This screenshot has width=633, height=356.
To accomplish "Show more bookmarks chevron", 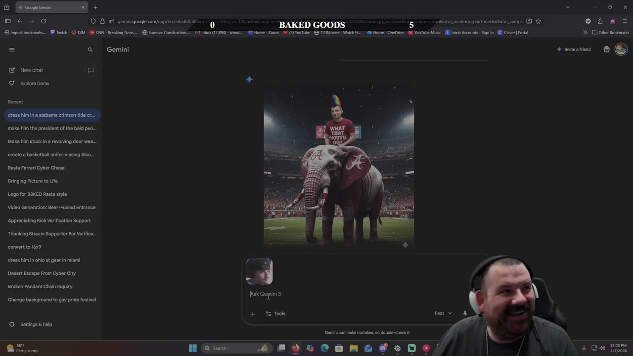I will (x=585, y=33).
